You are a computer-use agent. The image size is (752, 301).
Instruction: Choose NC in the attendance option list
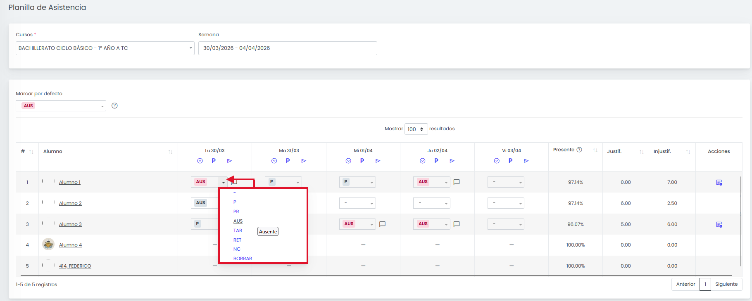point(237,249)
